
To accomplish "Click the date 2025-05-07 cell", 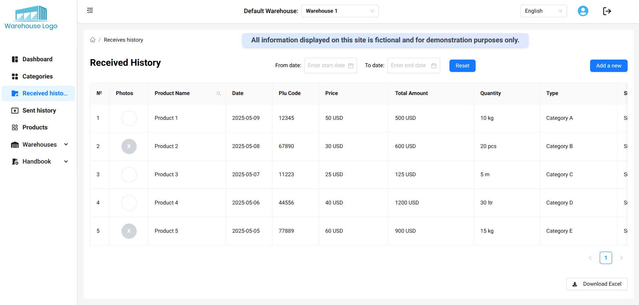I will (x=249, y=175).
